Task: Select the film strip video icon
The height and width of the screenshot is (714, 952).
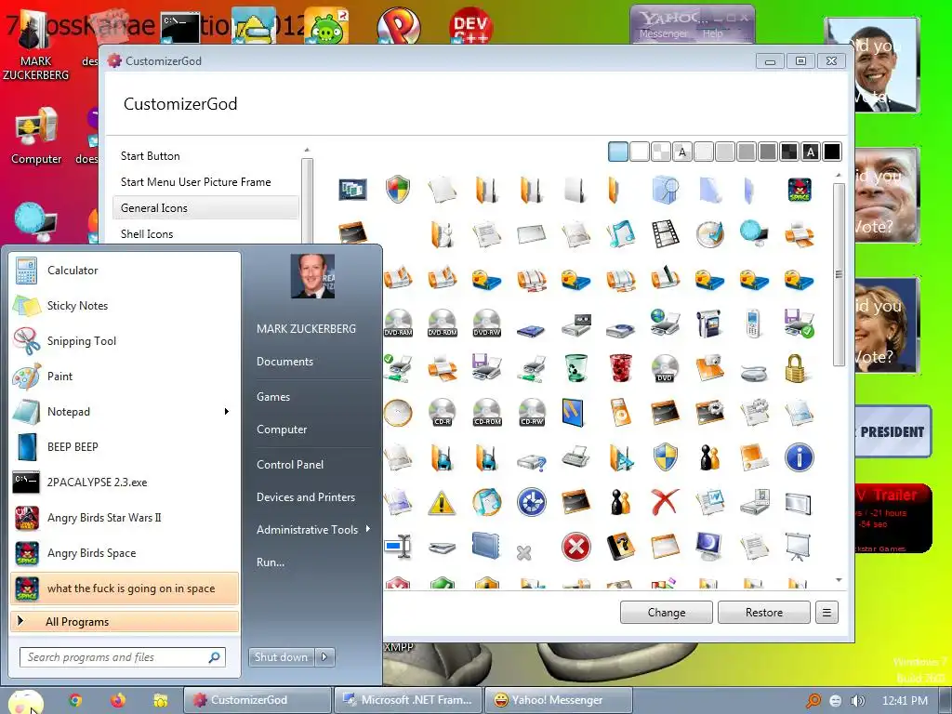Action: pyautogui.click(x=665, y=234)
